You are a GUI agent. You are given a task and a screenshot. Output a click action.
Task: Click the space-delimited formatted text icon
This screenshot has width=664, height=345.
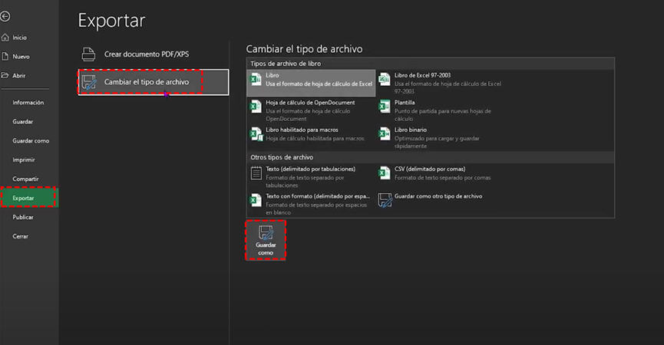pos(256,200)
